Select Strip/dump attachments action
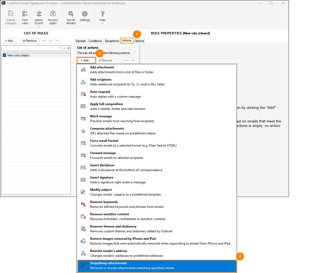This screenshot has height=273, width=315. click(x=157, y=266)
